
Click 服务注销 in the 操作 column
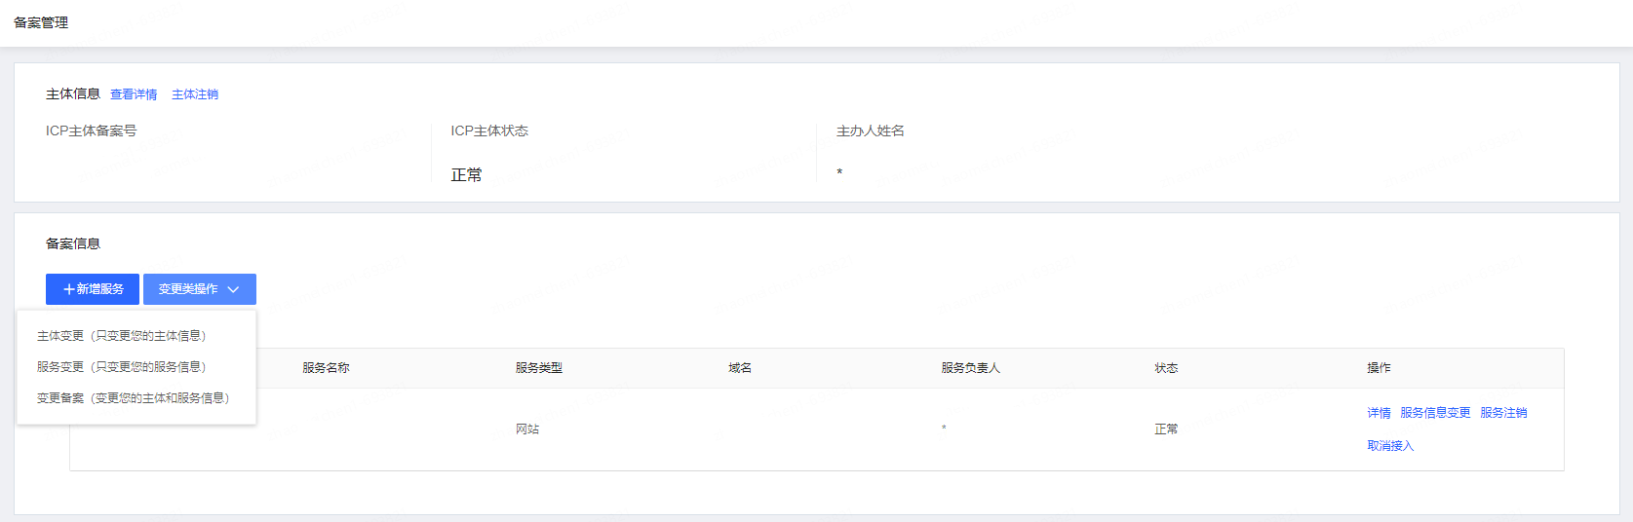(1503, 413)
